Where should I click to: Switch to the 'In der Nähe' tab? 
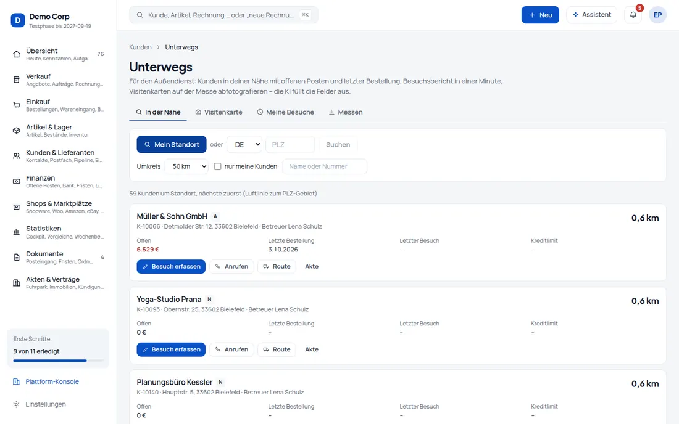click(158, 112)
